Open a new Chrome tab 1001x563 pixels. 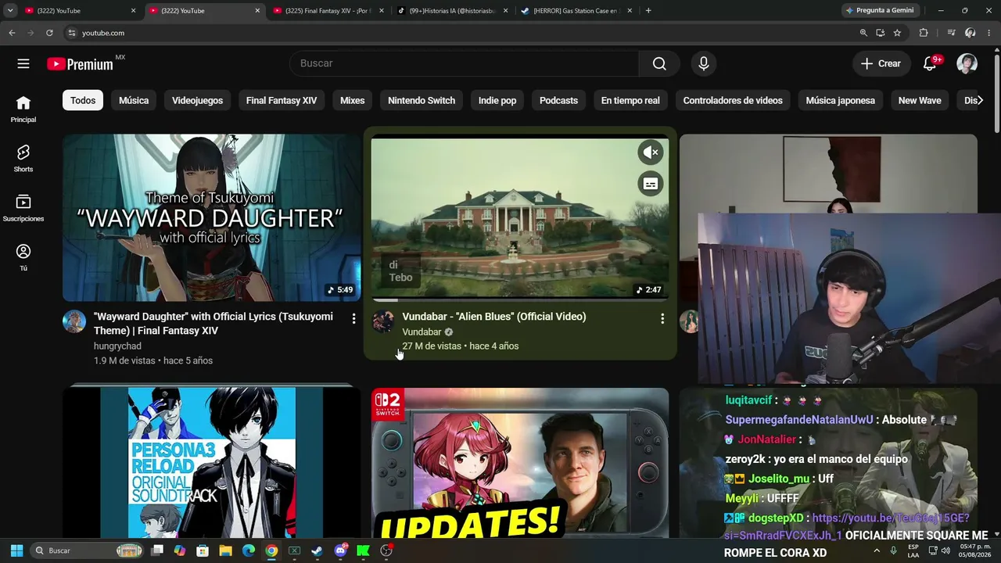pyautogui.click(x=648, y=11)
